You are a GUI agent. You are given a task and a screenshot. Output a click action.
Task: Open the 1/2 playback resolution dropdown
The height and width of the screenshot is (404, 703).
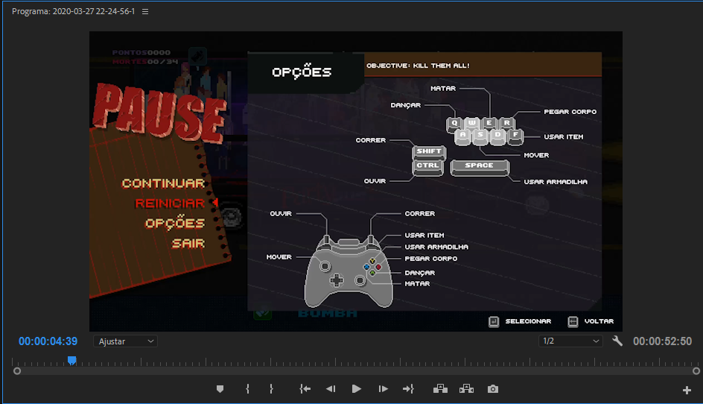(570, 341)
